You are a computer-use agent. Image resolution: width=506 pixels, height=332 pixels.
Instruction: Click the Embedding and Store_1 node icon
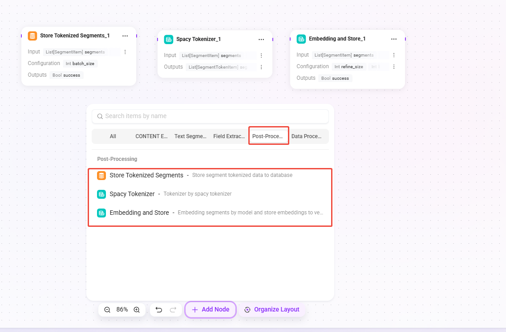pos(301,39)
